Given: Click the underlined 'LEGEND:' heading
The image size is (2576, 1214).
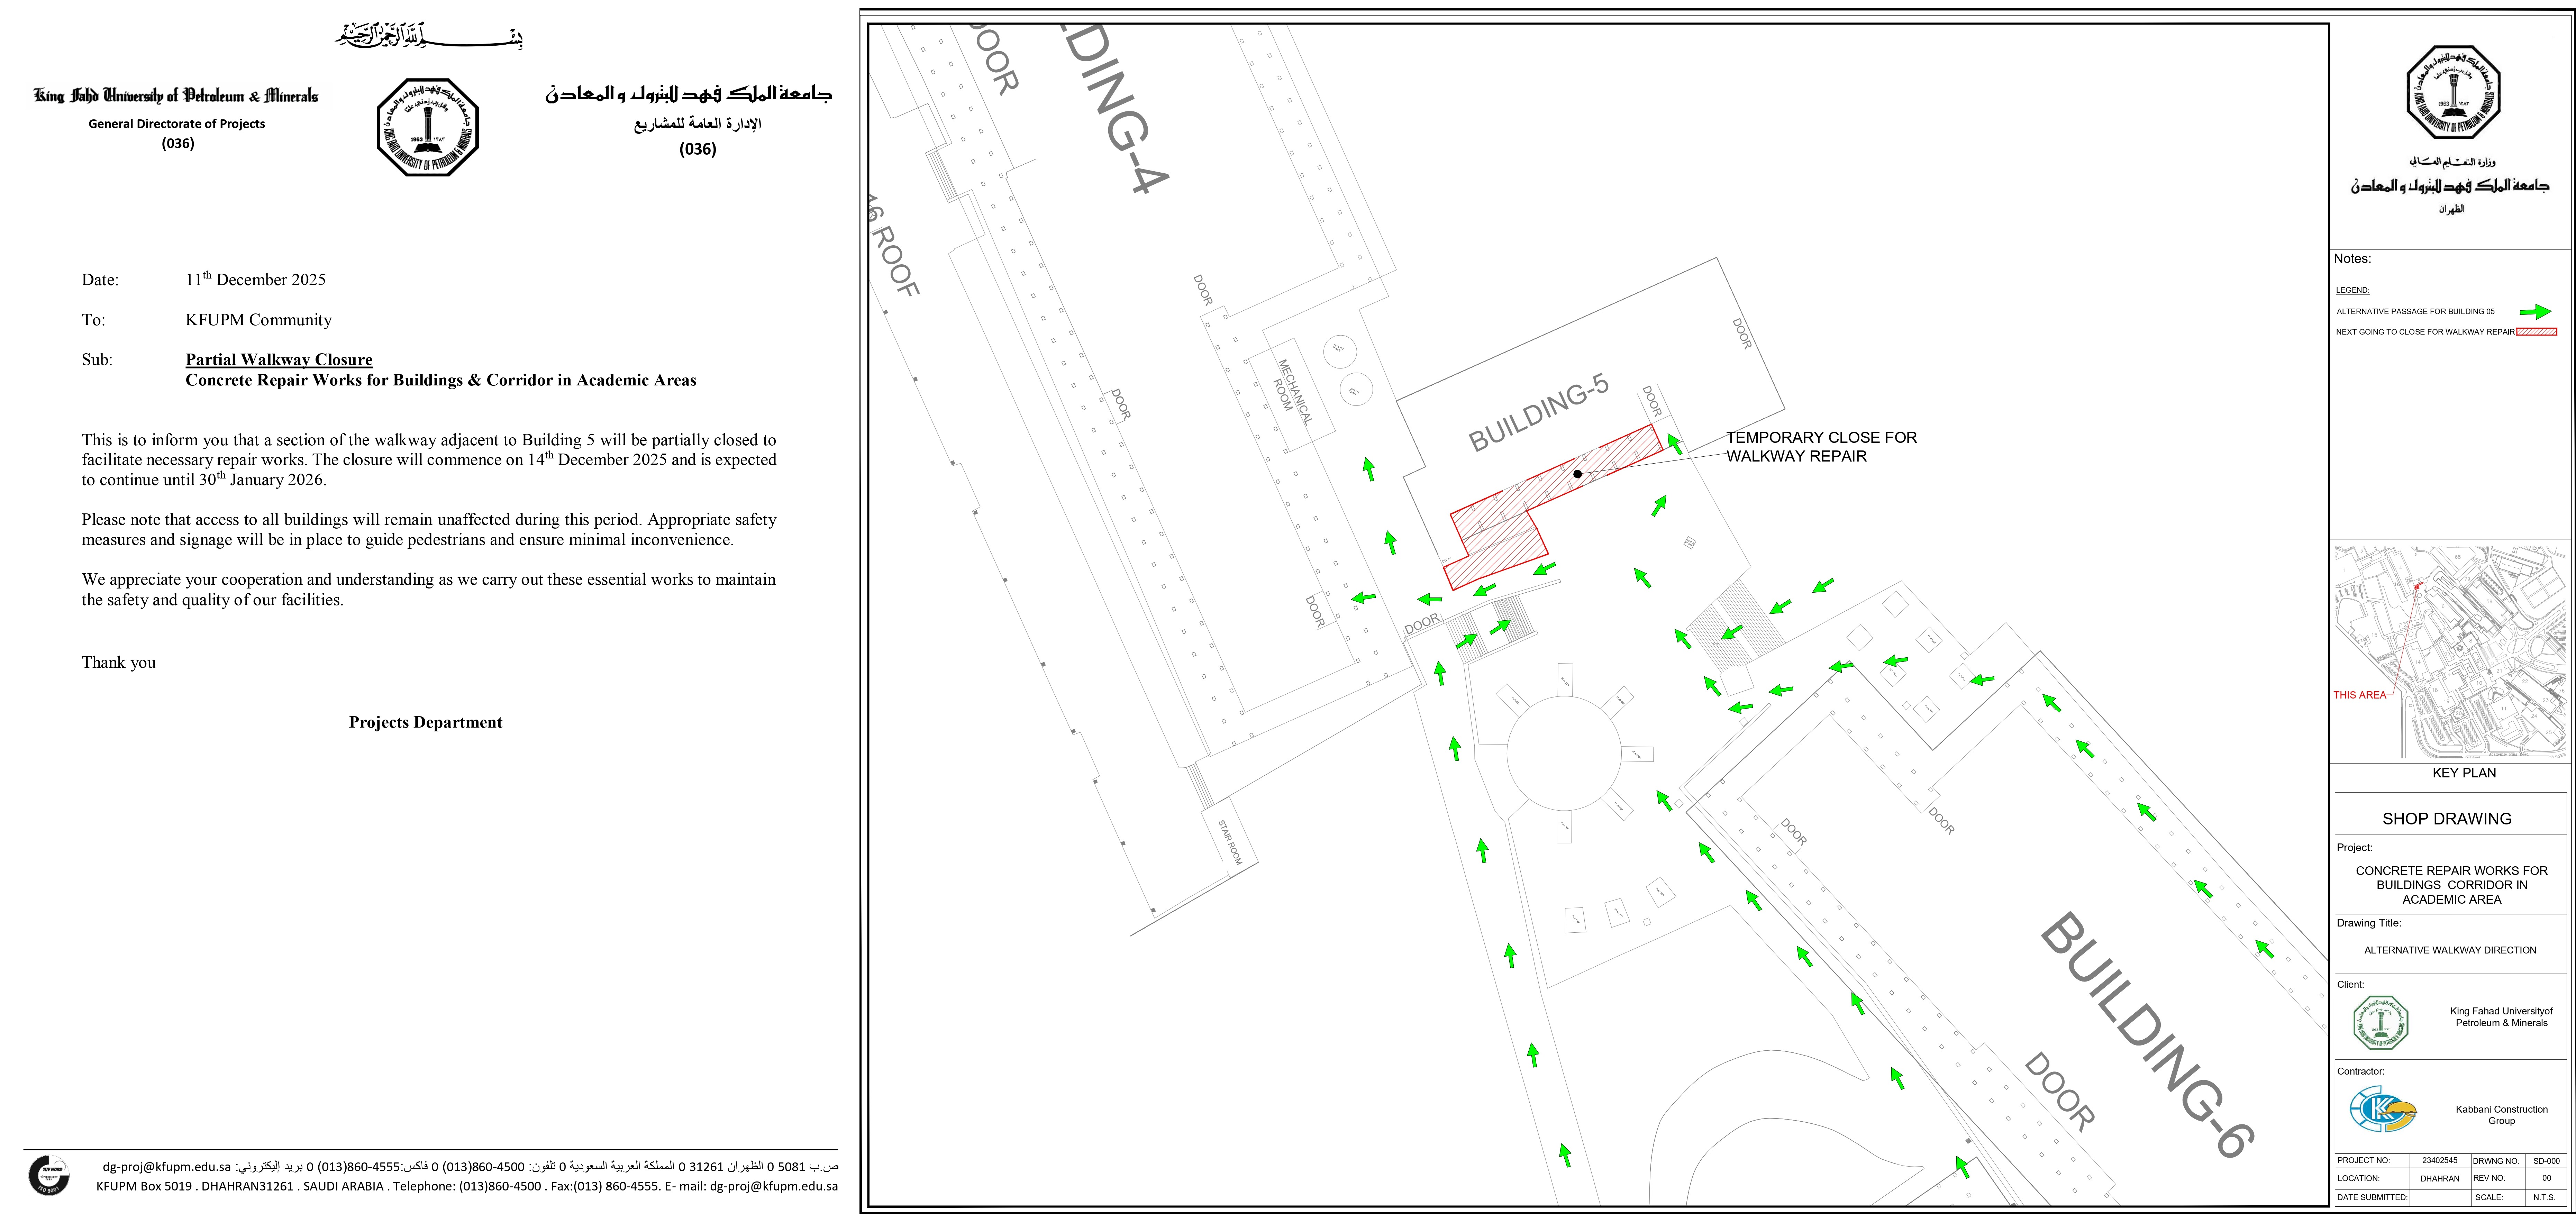Looking at the screenshot, I should [x=2352, y=290].
